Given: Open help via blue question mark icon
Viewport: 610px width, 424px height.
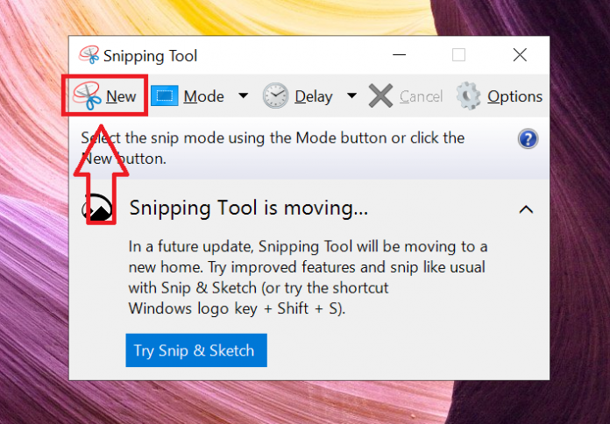Looking at the screenshot, I should (528, 139).
